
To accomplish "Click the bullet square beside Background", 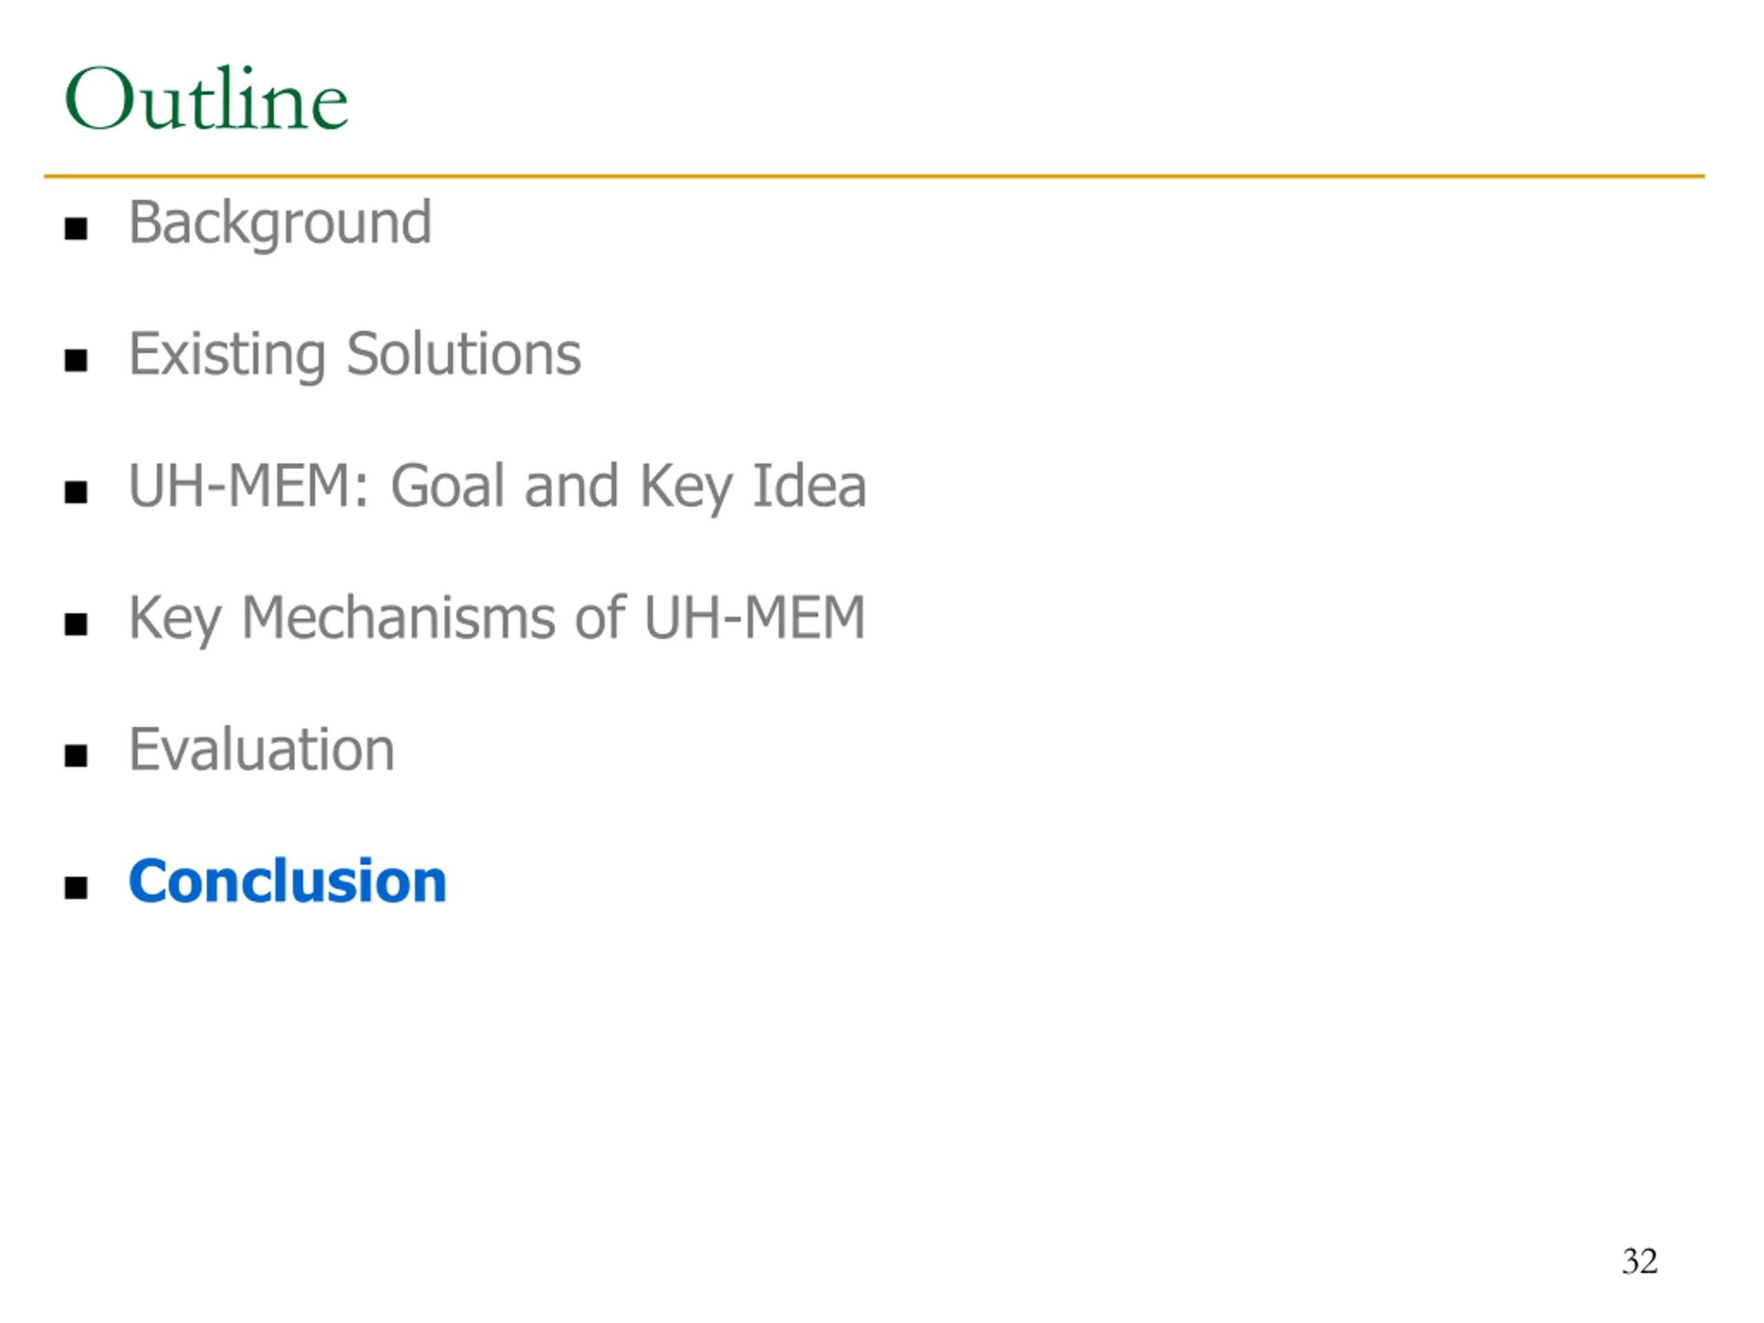I will pos(76,229).
